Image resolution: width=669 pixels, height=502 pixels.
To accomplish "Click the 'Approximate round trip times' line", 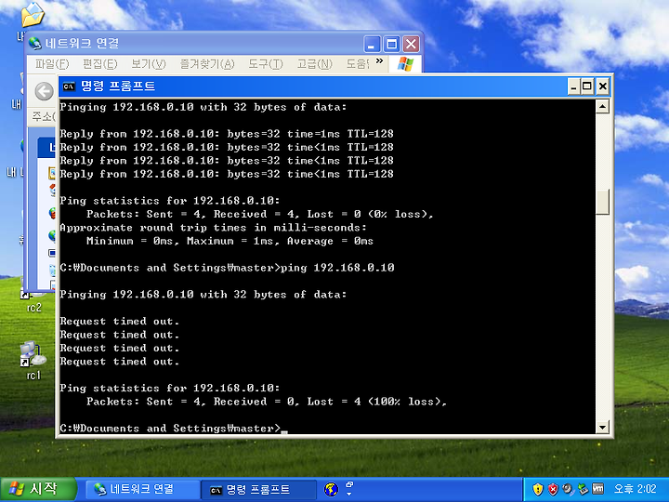I will 213,228.
